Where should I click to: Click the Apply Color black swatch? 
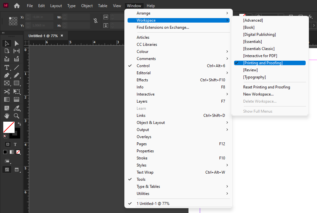coord(5,152)
